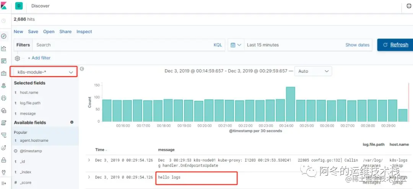
Task: Click Open in the top menu
Action: coord(49,32)
